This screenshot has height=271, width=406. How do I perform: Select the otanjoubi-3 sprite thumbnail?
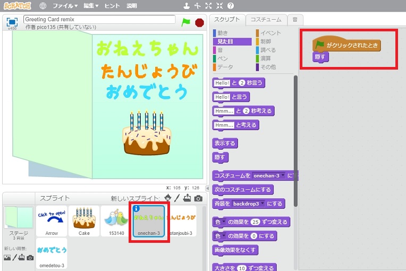(x=181, y=221)
